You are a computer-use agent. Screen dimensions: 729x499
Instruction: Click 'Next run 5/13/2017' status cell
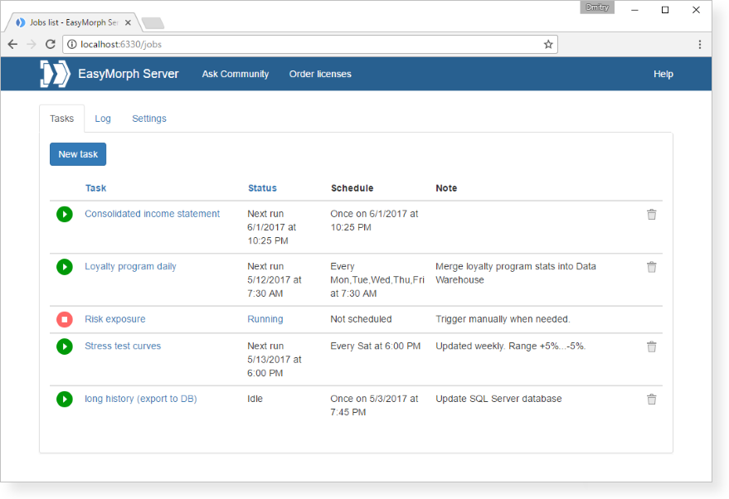(275, 360)
